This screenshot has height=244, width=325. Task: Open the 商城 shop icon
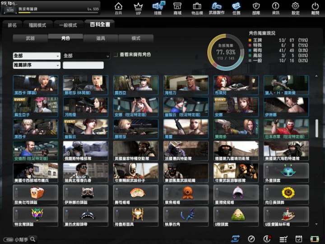point(177,8)
